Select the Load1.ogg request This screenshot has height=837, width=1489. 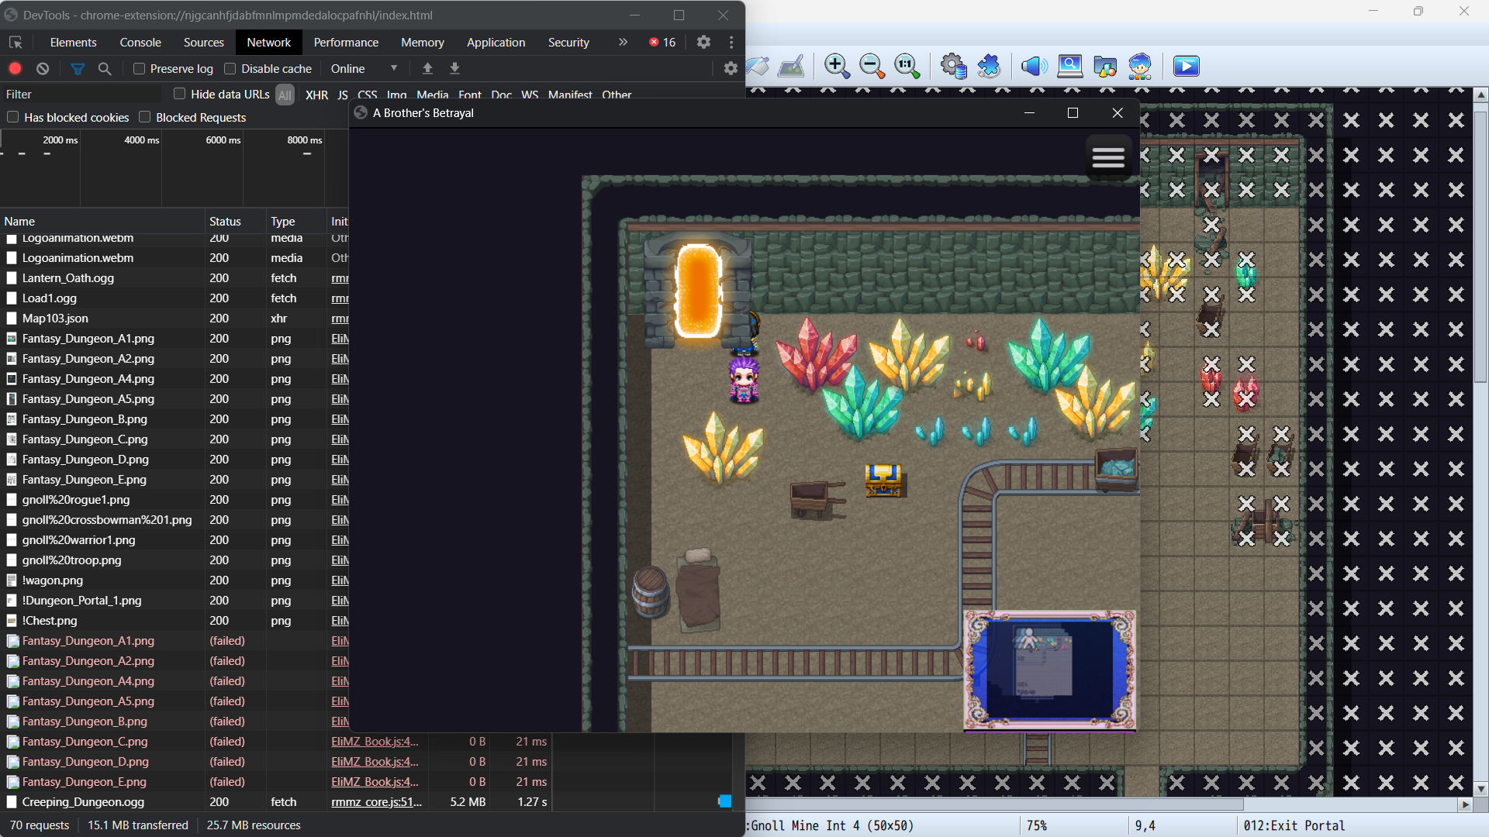174,298
